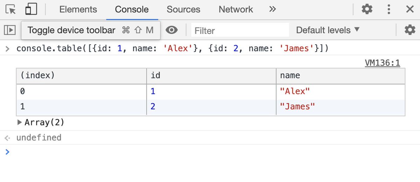The height and width of the screenshot is (182, 420).
Task: Close the DevTools panel
Action: point(409,9)
